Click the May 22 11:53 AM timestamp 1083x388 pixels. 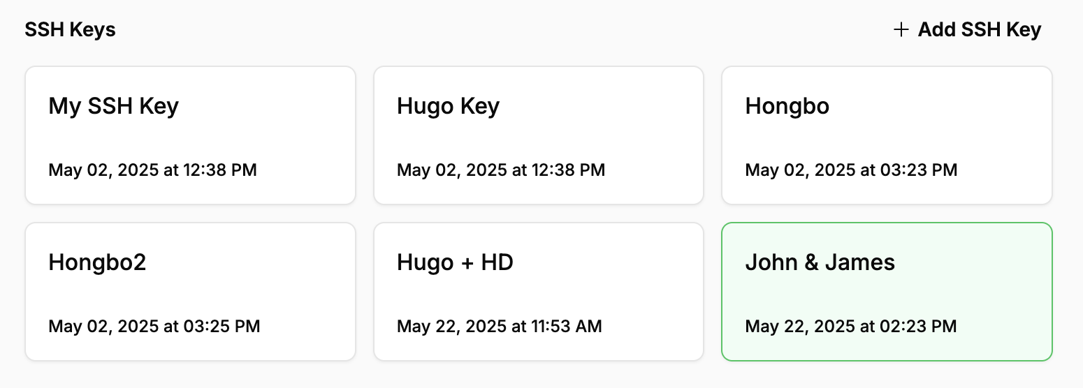pos(499,326)
